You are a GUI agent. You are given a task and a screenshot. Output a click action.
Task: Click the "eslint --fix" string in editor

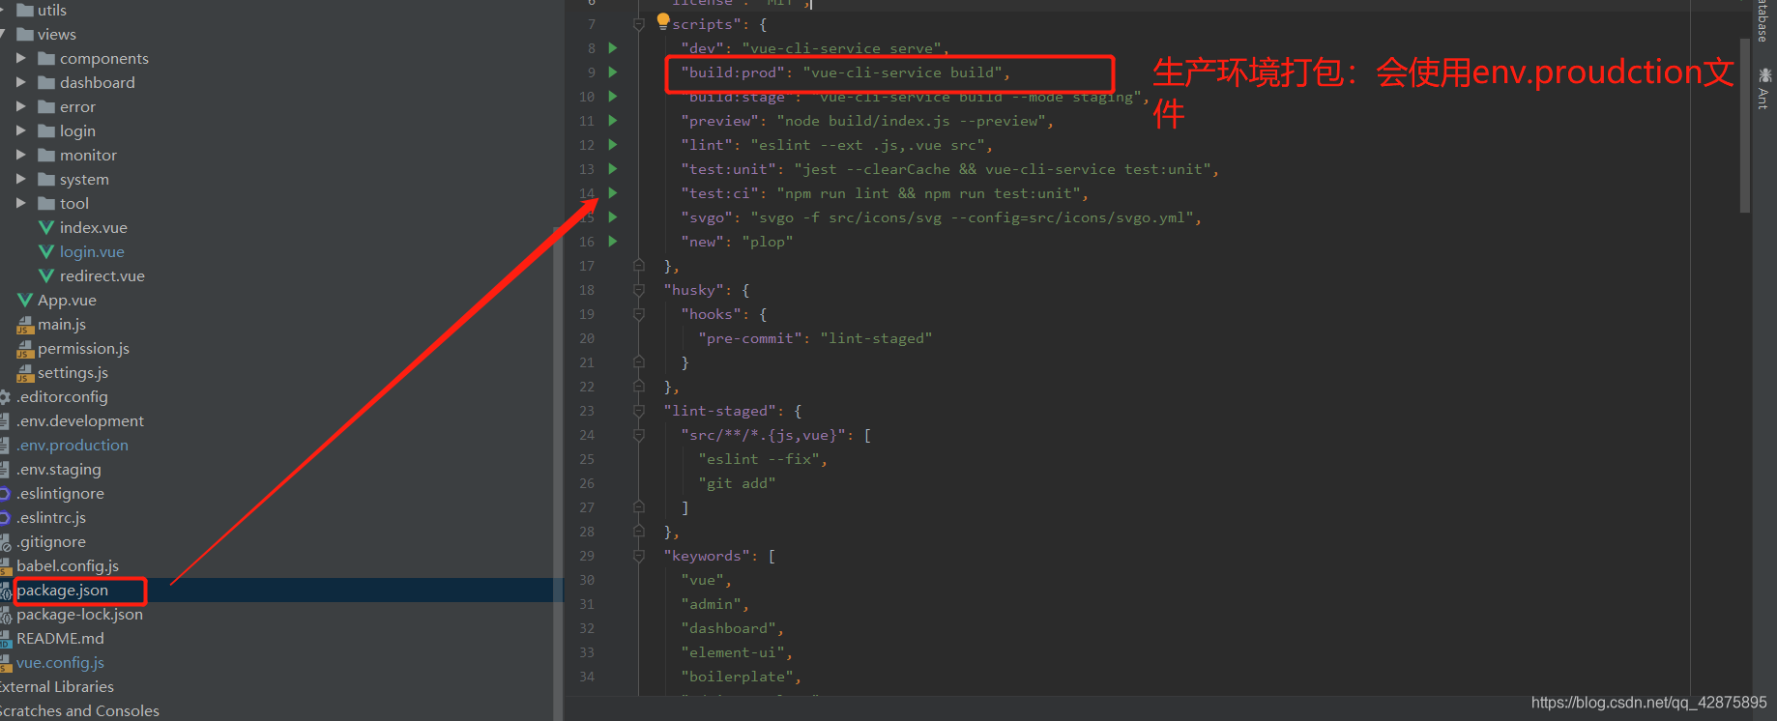click(759, 459)
